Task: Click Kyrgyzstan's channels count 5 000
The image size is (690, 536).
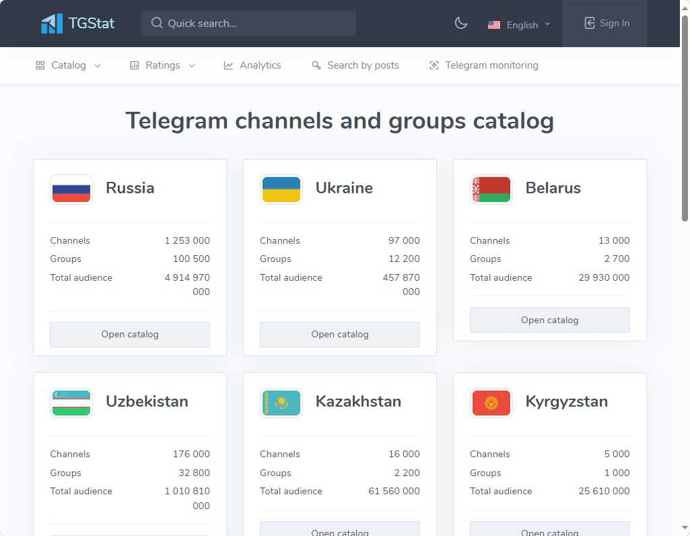Action: [x=617, y=454]
